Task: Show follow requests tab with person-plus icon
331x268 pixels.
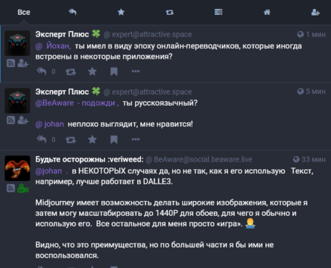Action: click(x=315, y=12)
